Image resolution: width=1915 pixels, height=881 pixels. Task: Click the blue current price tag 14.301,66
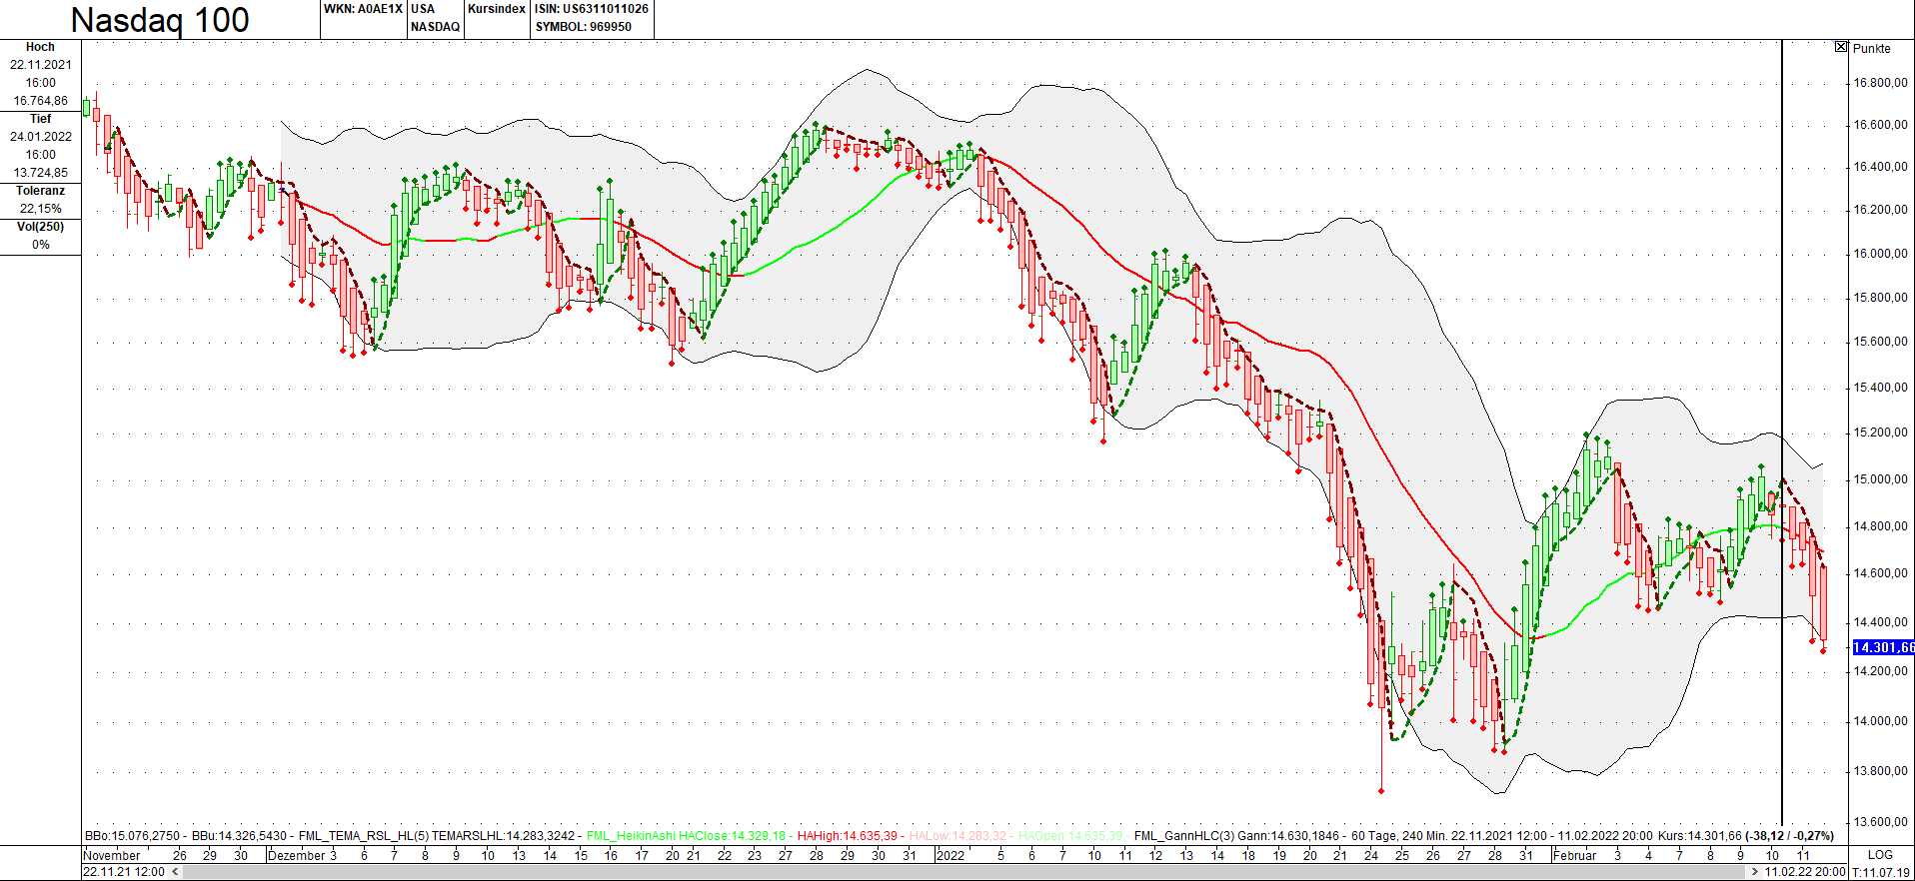[x=1883, y=647]
